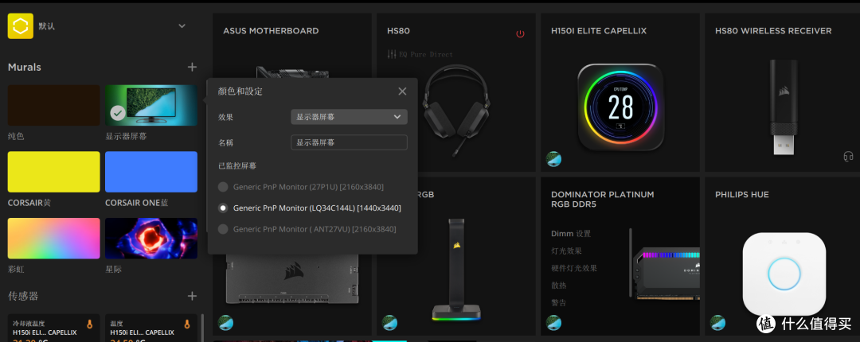Select the 显示器屏幕 mural thumbnail
The image size is (860, 342).
click(151, 105)
